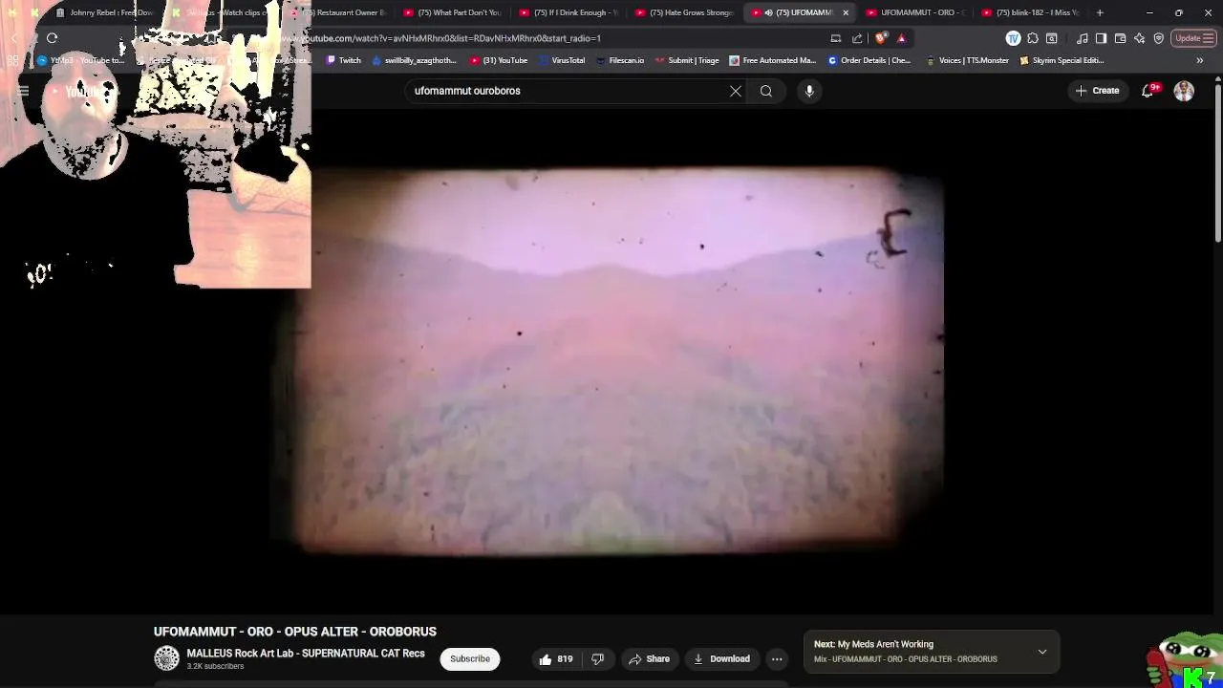This screenshot has height=688, width=1223.
Task: Open the Twitch bookmark
Action: (x=343, y=60)
